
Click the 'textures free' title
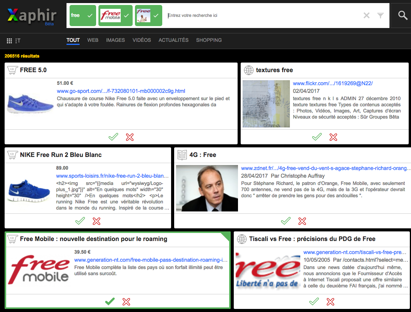pyautogui.click(x=275, y=70)
